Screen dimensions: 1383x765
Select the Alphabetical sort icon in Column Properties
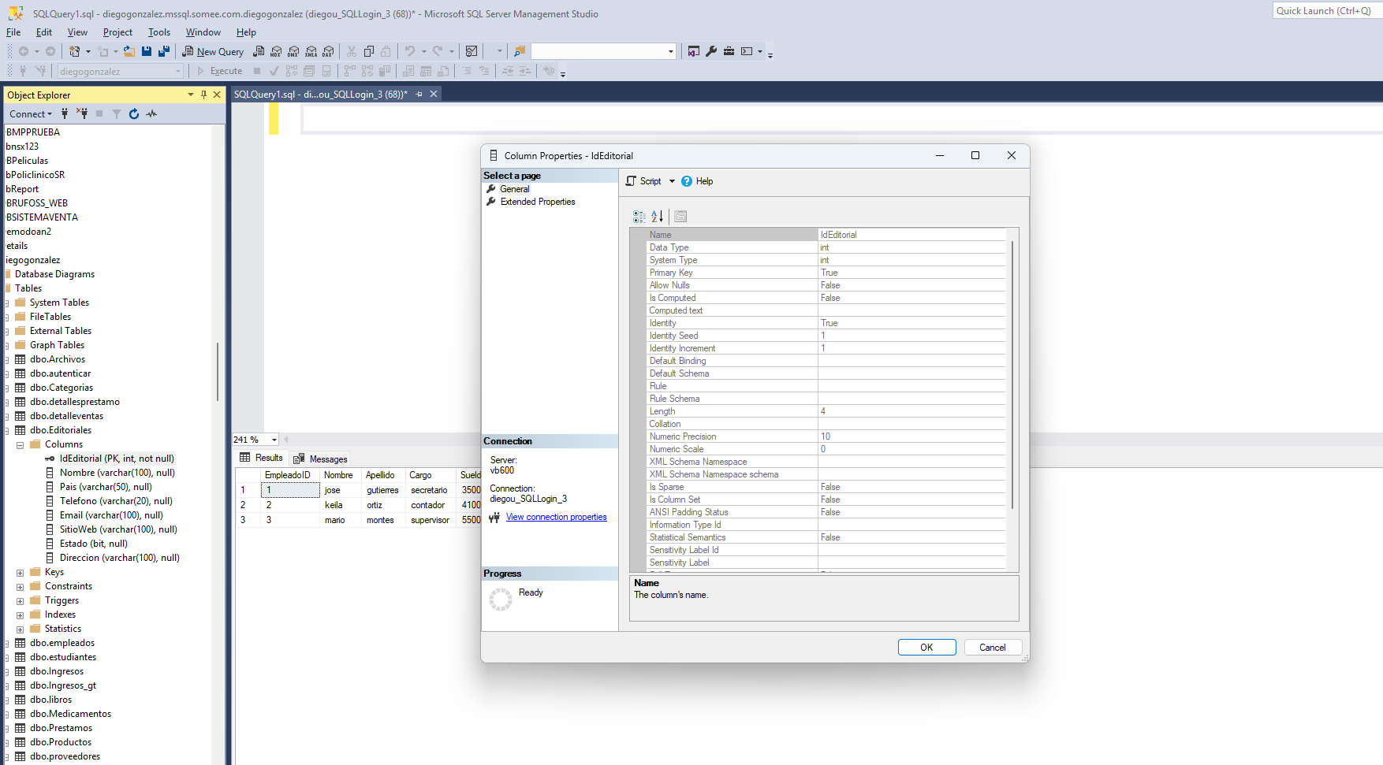[657, 216]
